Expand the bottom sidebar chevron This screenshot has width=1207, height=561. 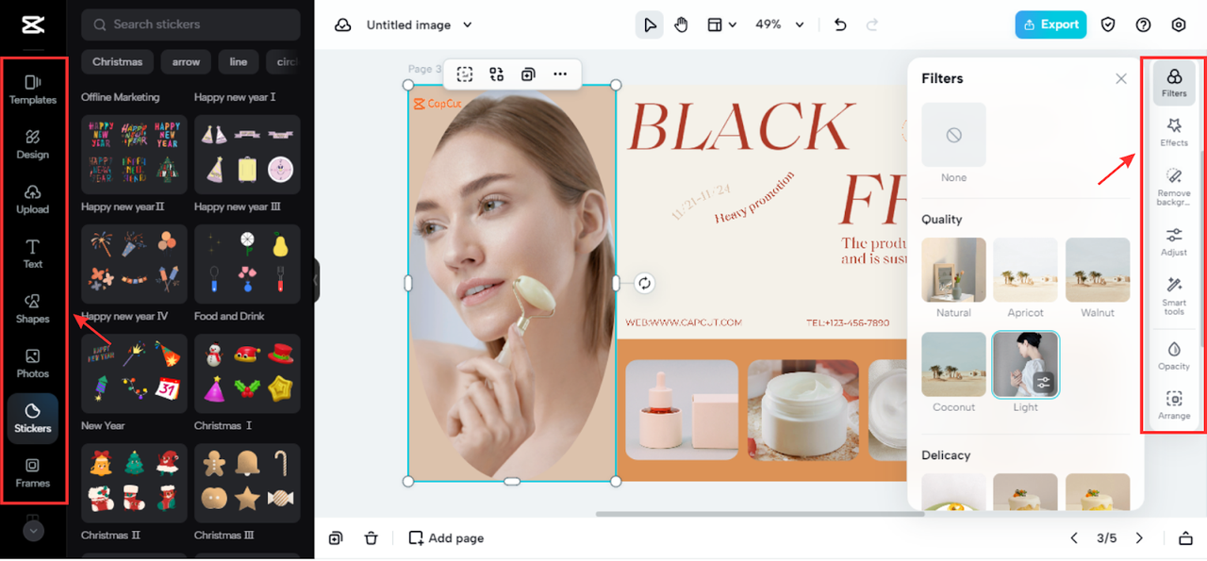[x=33, y=531]
